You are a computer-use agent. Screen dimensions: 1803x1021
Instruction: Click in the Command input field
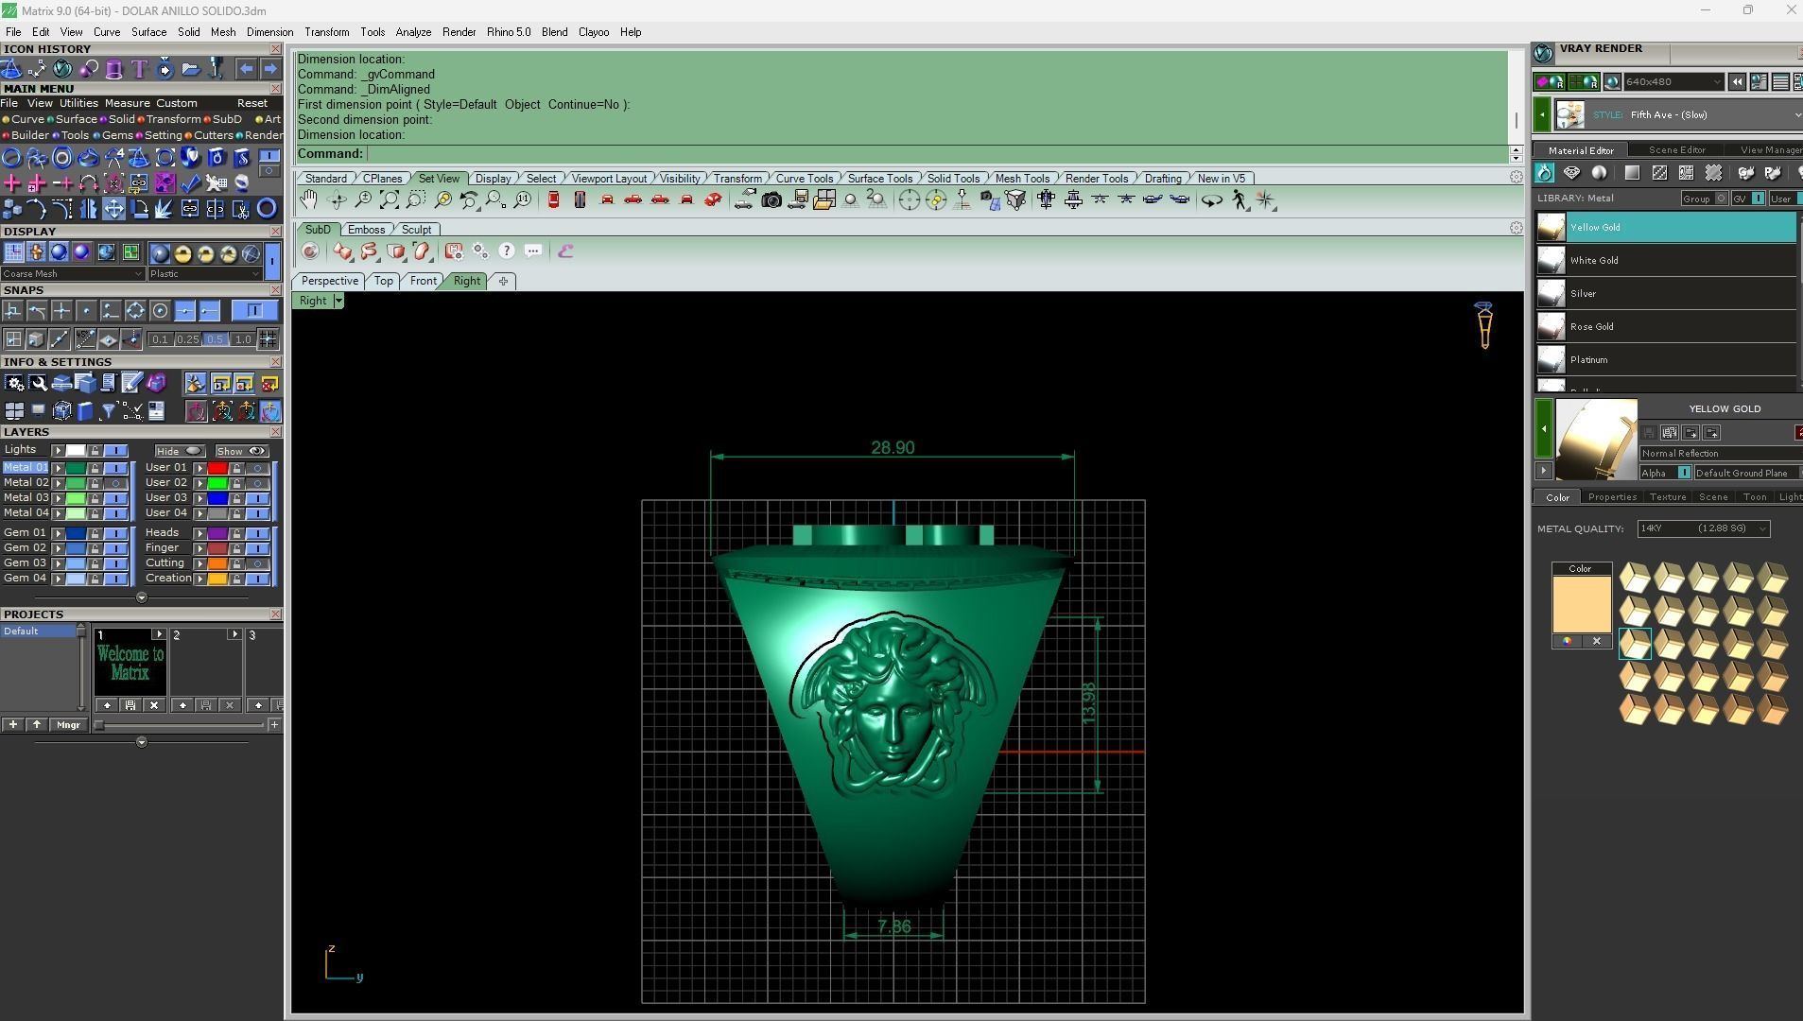(x=936, y=154)
